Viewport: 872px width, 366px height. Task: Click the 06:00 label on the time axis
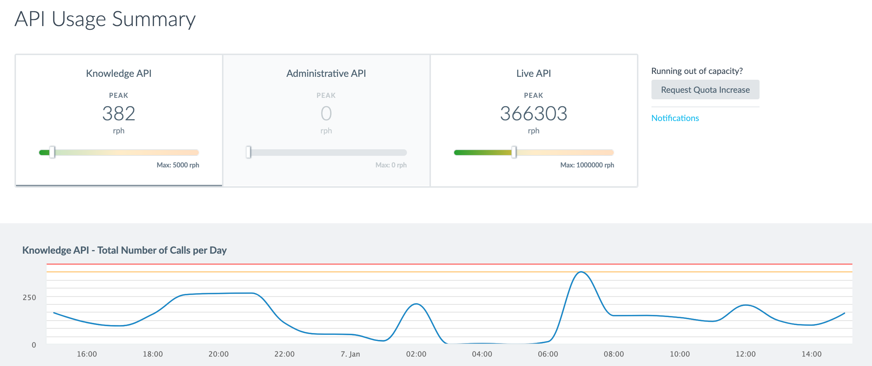pyautogui.click(x=548, y=354)
